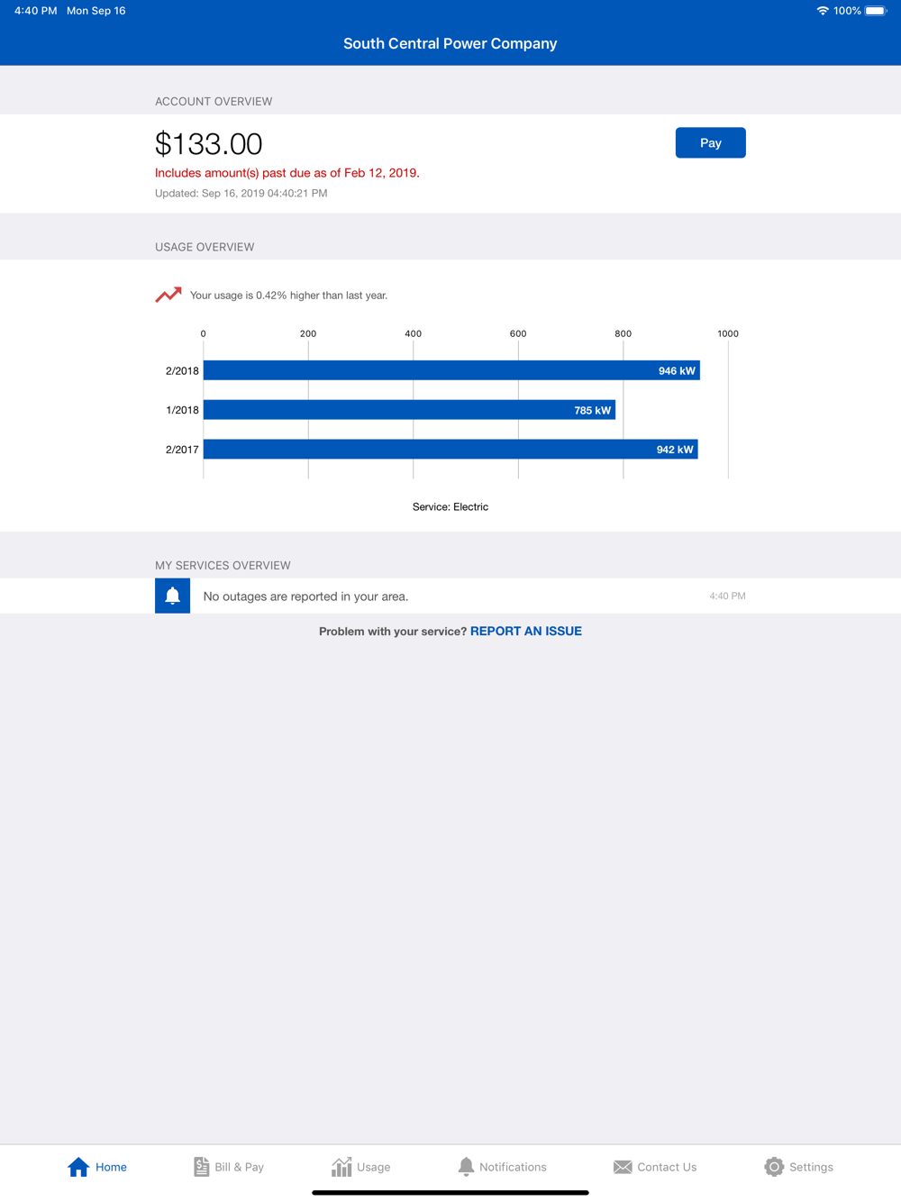Open the Notifications bell icon in tab bar
The width and height of the screenshot is (901, 1202).
tap(466, 1167)
